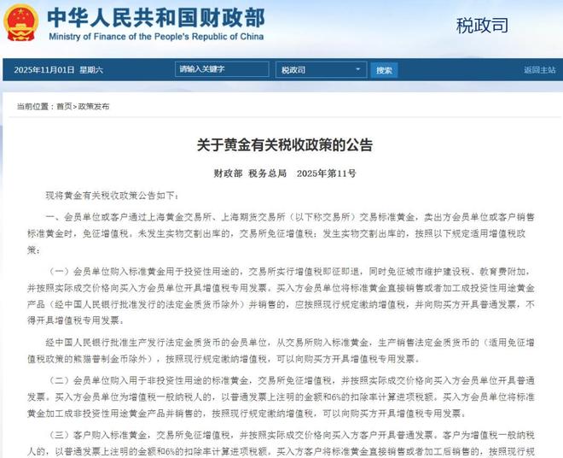Click the national emblem logo
This screenshot has height=458, width=563.
pos(22,23)
